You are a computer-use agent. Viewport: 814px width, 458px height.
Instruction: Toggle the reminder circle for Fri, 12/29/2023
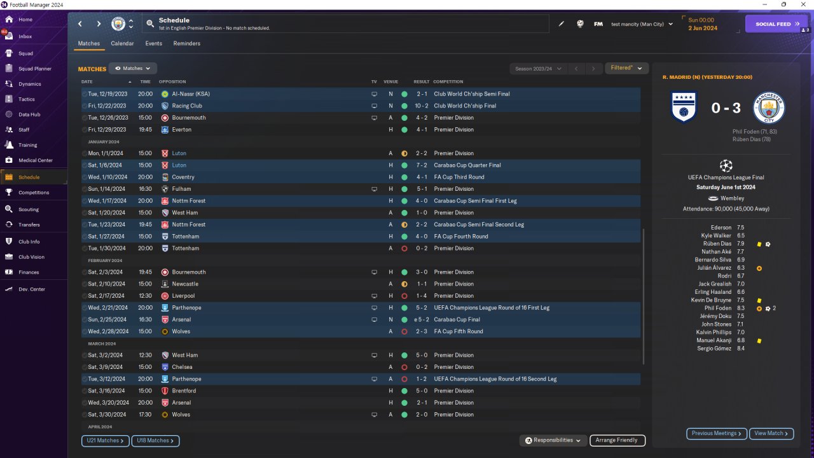click(85, 130)
